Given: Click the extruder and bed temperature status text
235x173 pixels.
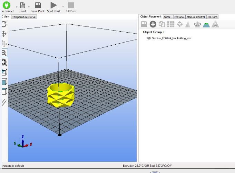Looking at the screenshot, I should (147, 166).
